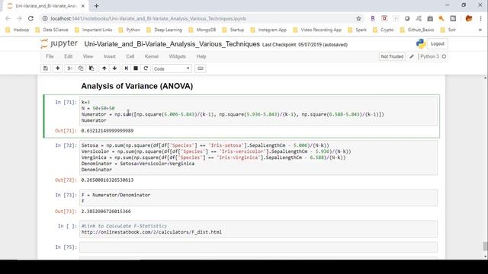Go forward in browser history

(19, 18)
